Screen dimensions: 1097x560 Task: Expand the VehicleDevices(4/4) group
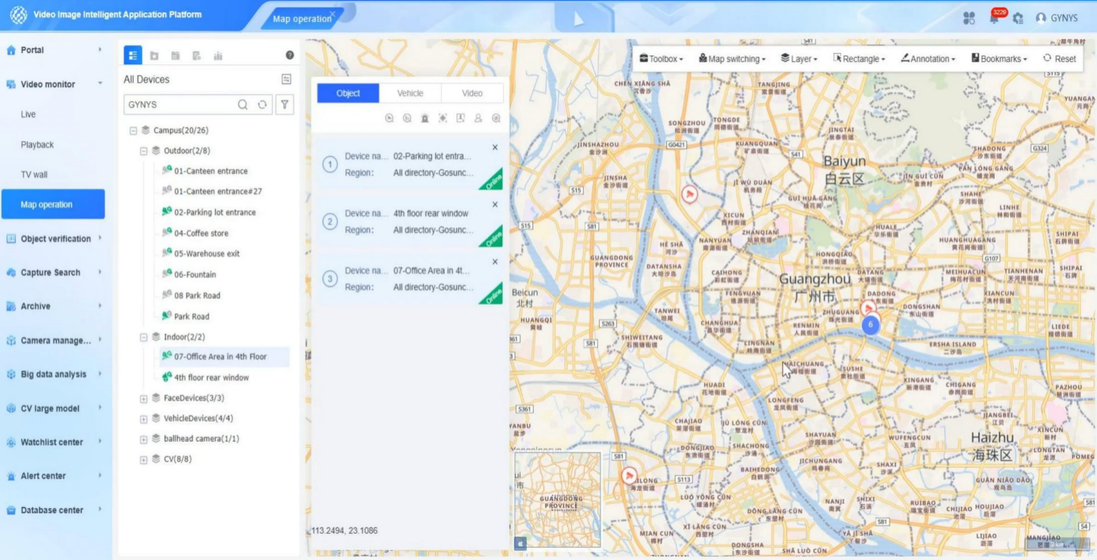tap(143, 419)
